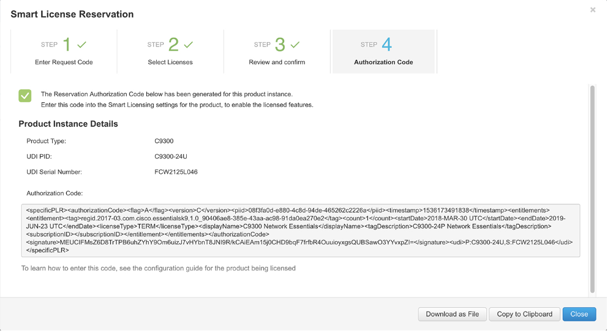
Task: Click the blue Close button
Action: (x=579, y=314)
